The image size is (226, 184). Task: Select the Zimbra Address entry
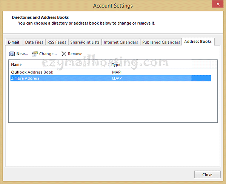(111, 78)
